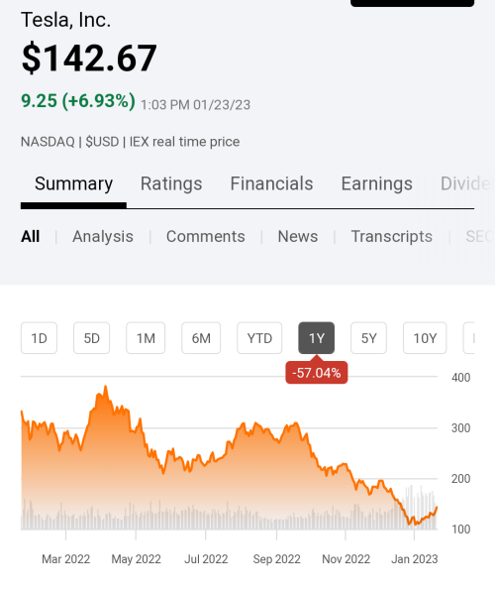Show YTD price chart
This screenshot has height=589, width=495.
coord(259,338)
